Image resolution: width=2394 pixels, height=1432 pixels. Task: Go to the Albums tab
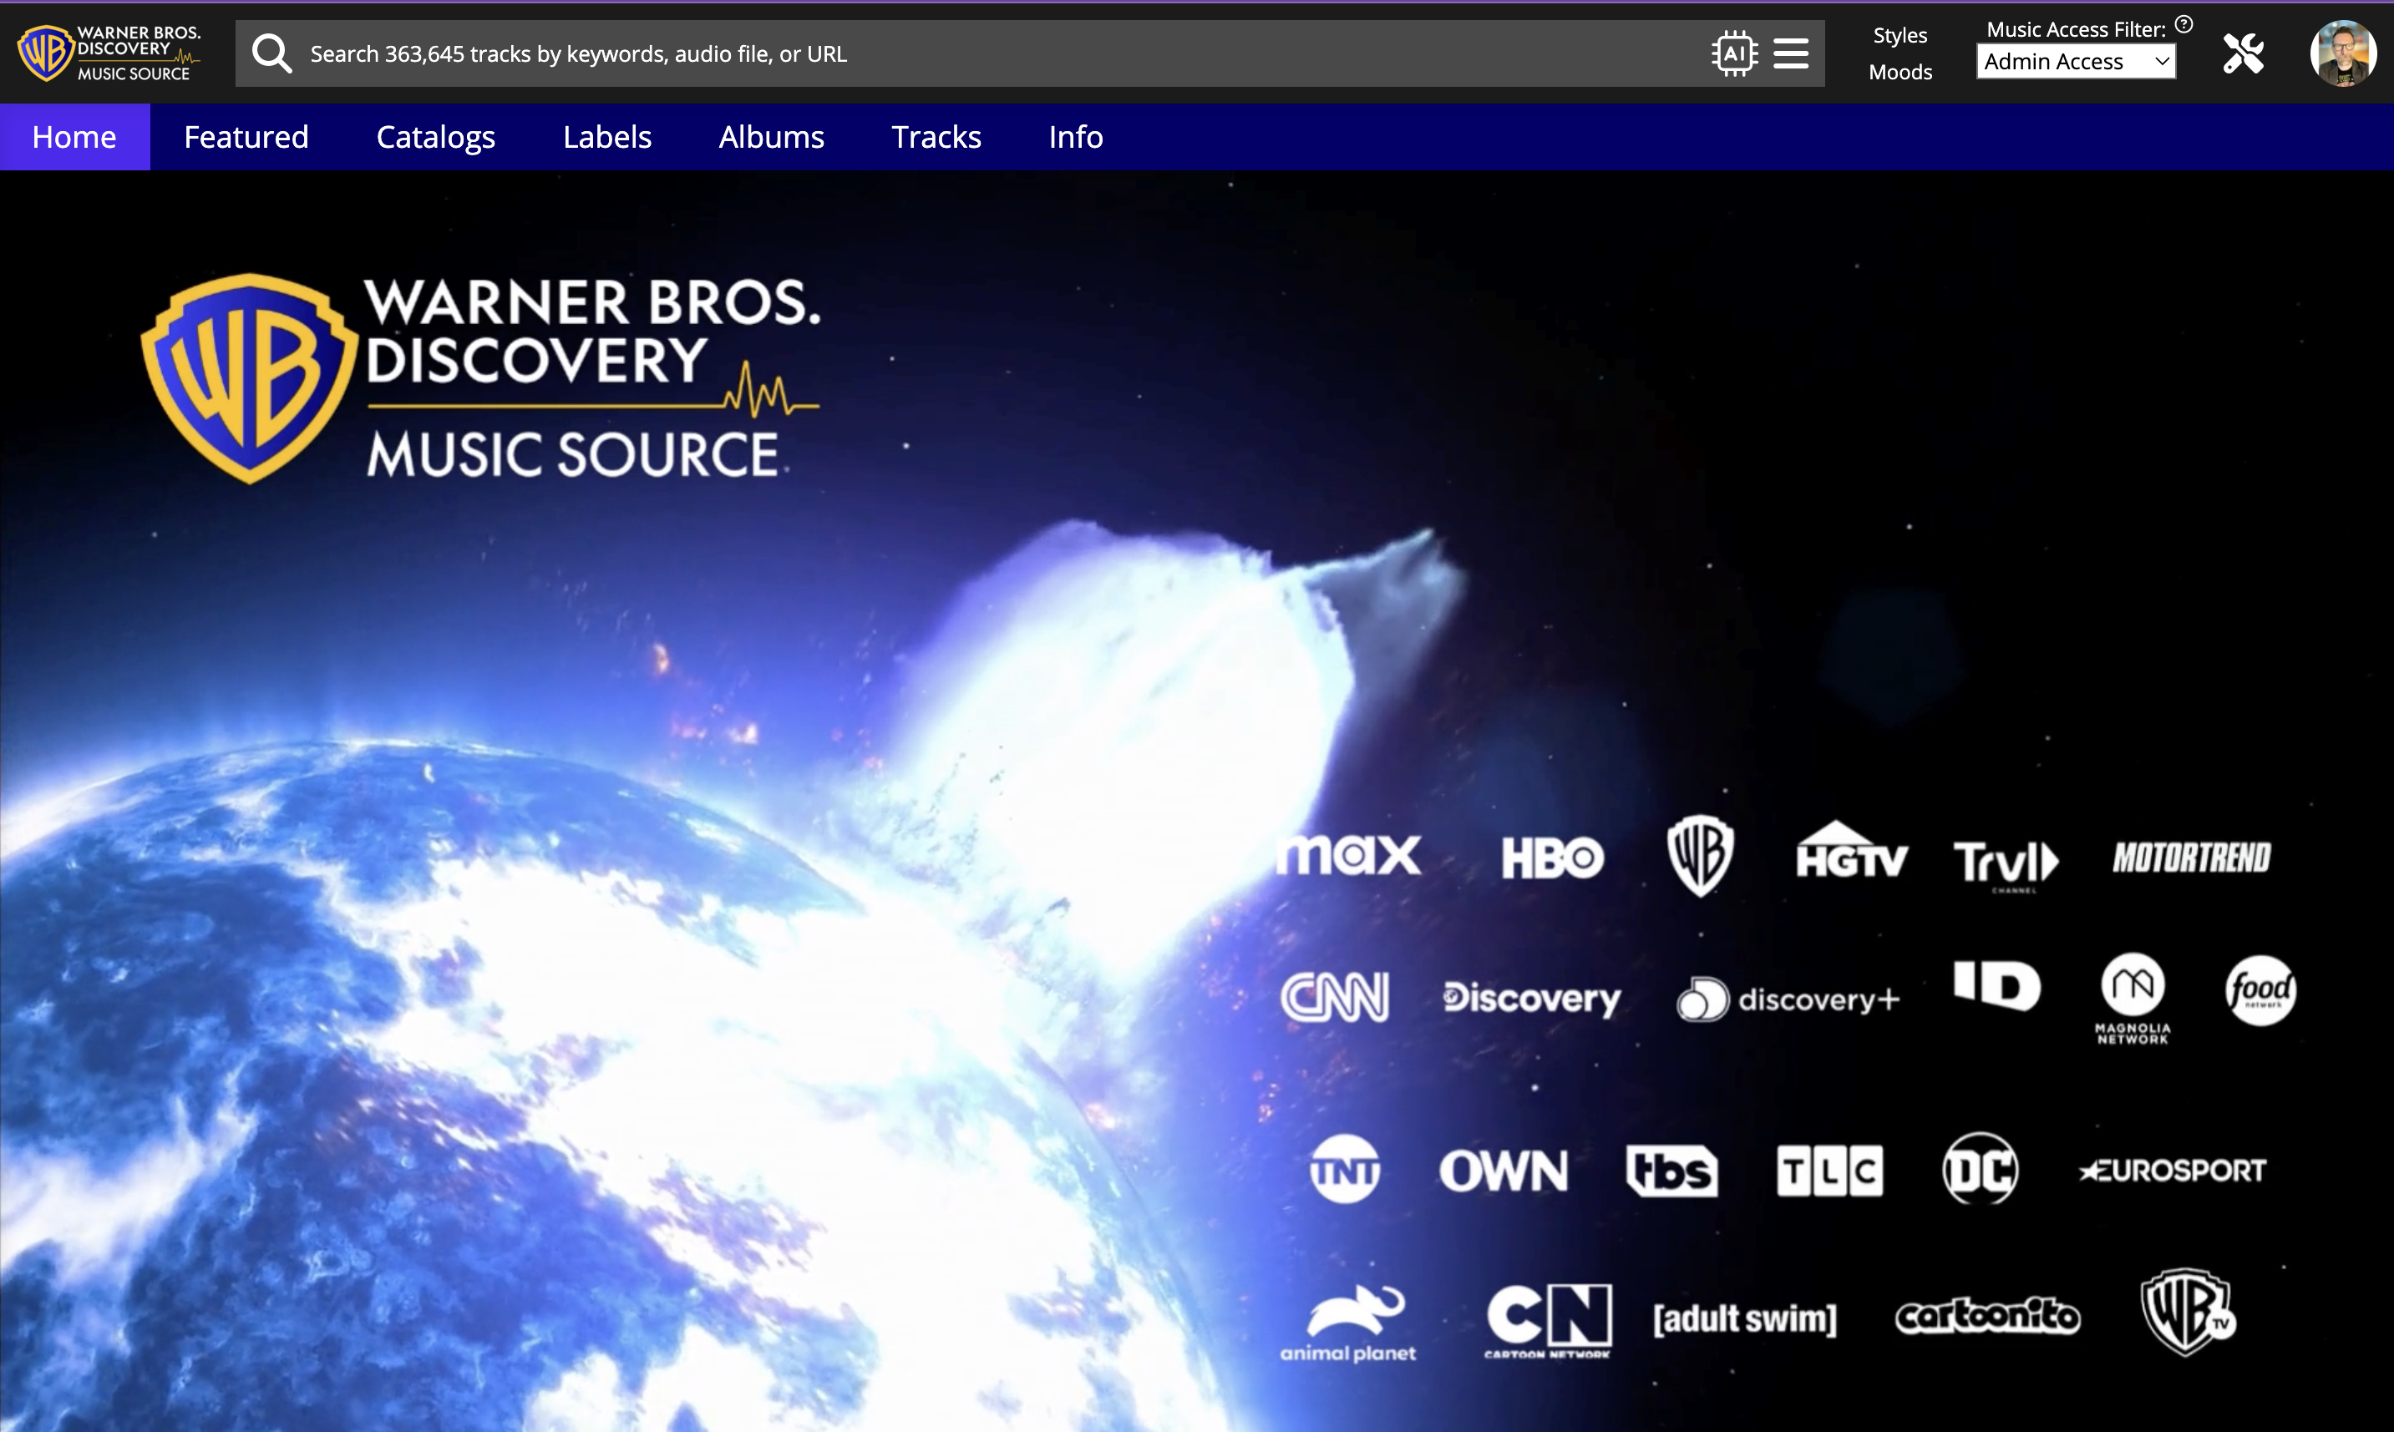point(770,137)
